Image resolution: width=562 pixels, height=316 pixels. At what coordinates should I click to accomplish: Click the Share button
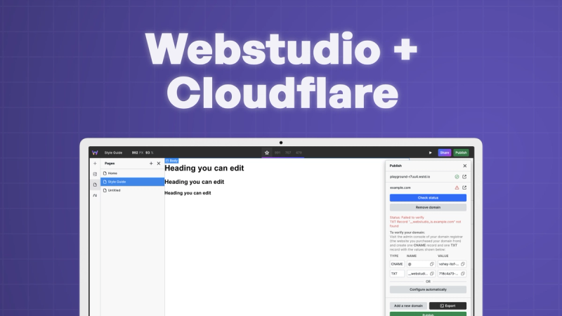click(x=445, y=152)
